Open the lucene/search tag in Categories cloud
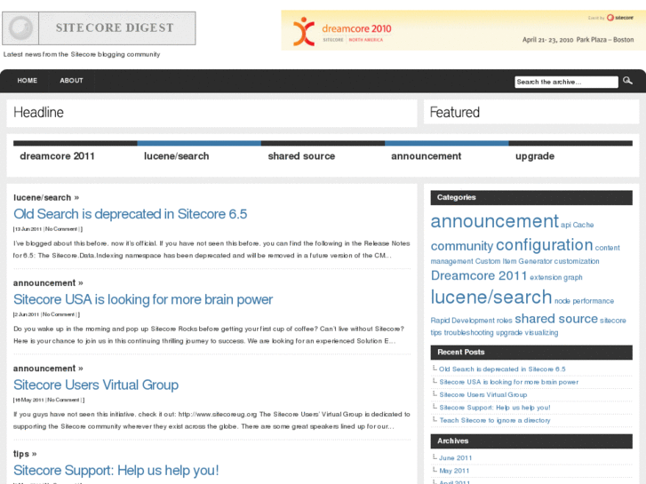 click(491, 297)
